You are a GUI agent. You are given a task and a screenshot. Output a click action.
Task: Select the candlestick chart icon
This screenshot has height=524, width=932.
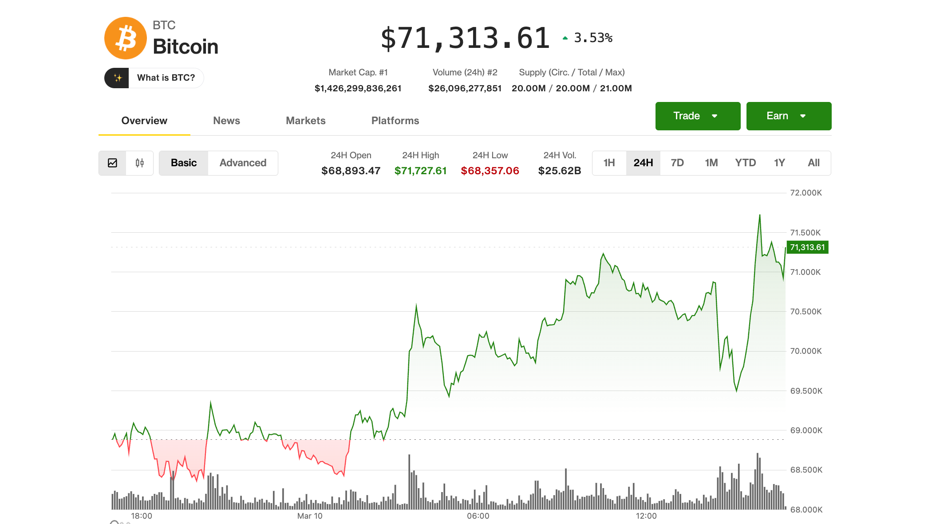click(139, 163)
